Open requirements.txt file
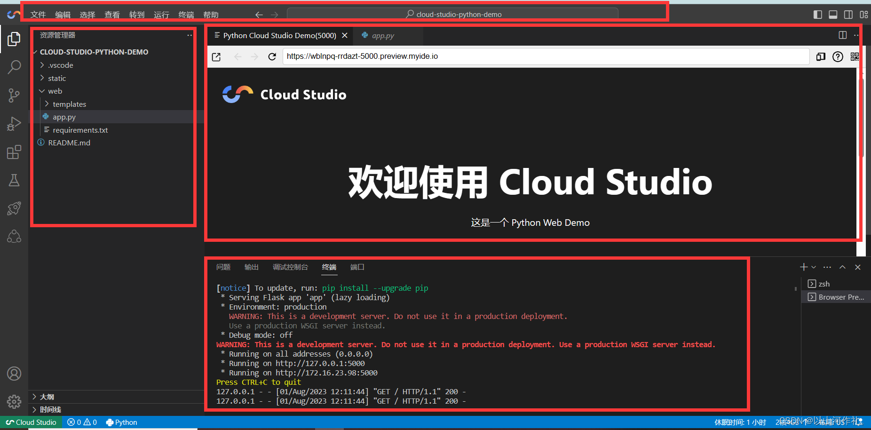 (x=80, y=130)
